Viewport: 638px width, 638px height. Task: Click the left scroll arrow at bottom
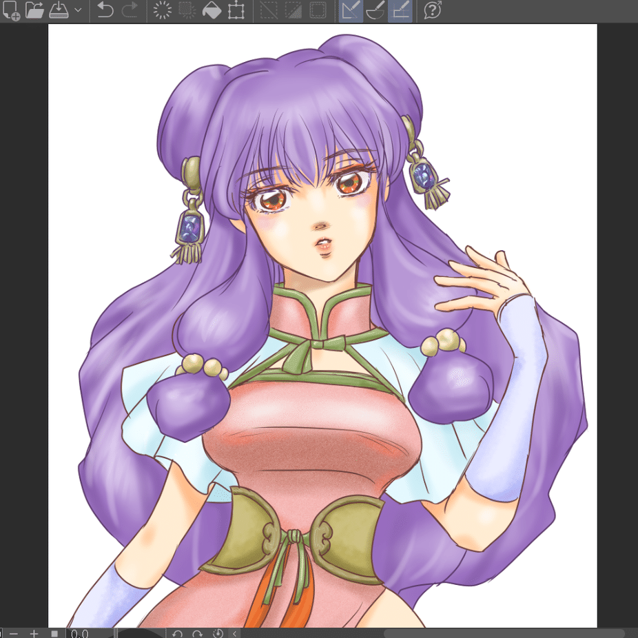(x=235, y=634)
